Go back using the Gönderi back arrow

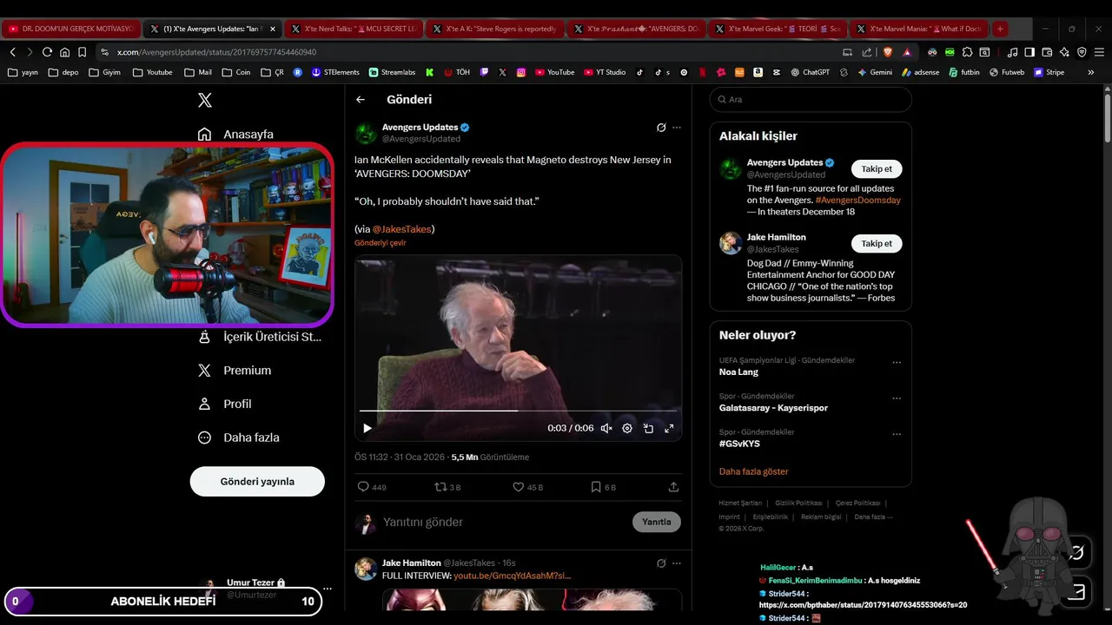(361, 100)
